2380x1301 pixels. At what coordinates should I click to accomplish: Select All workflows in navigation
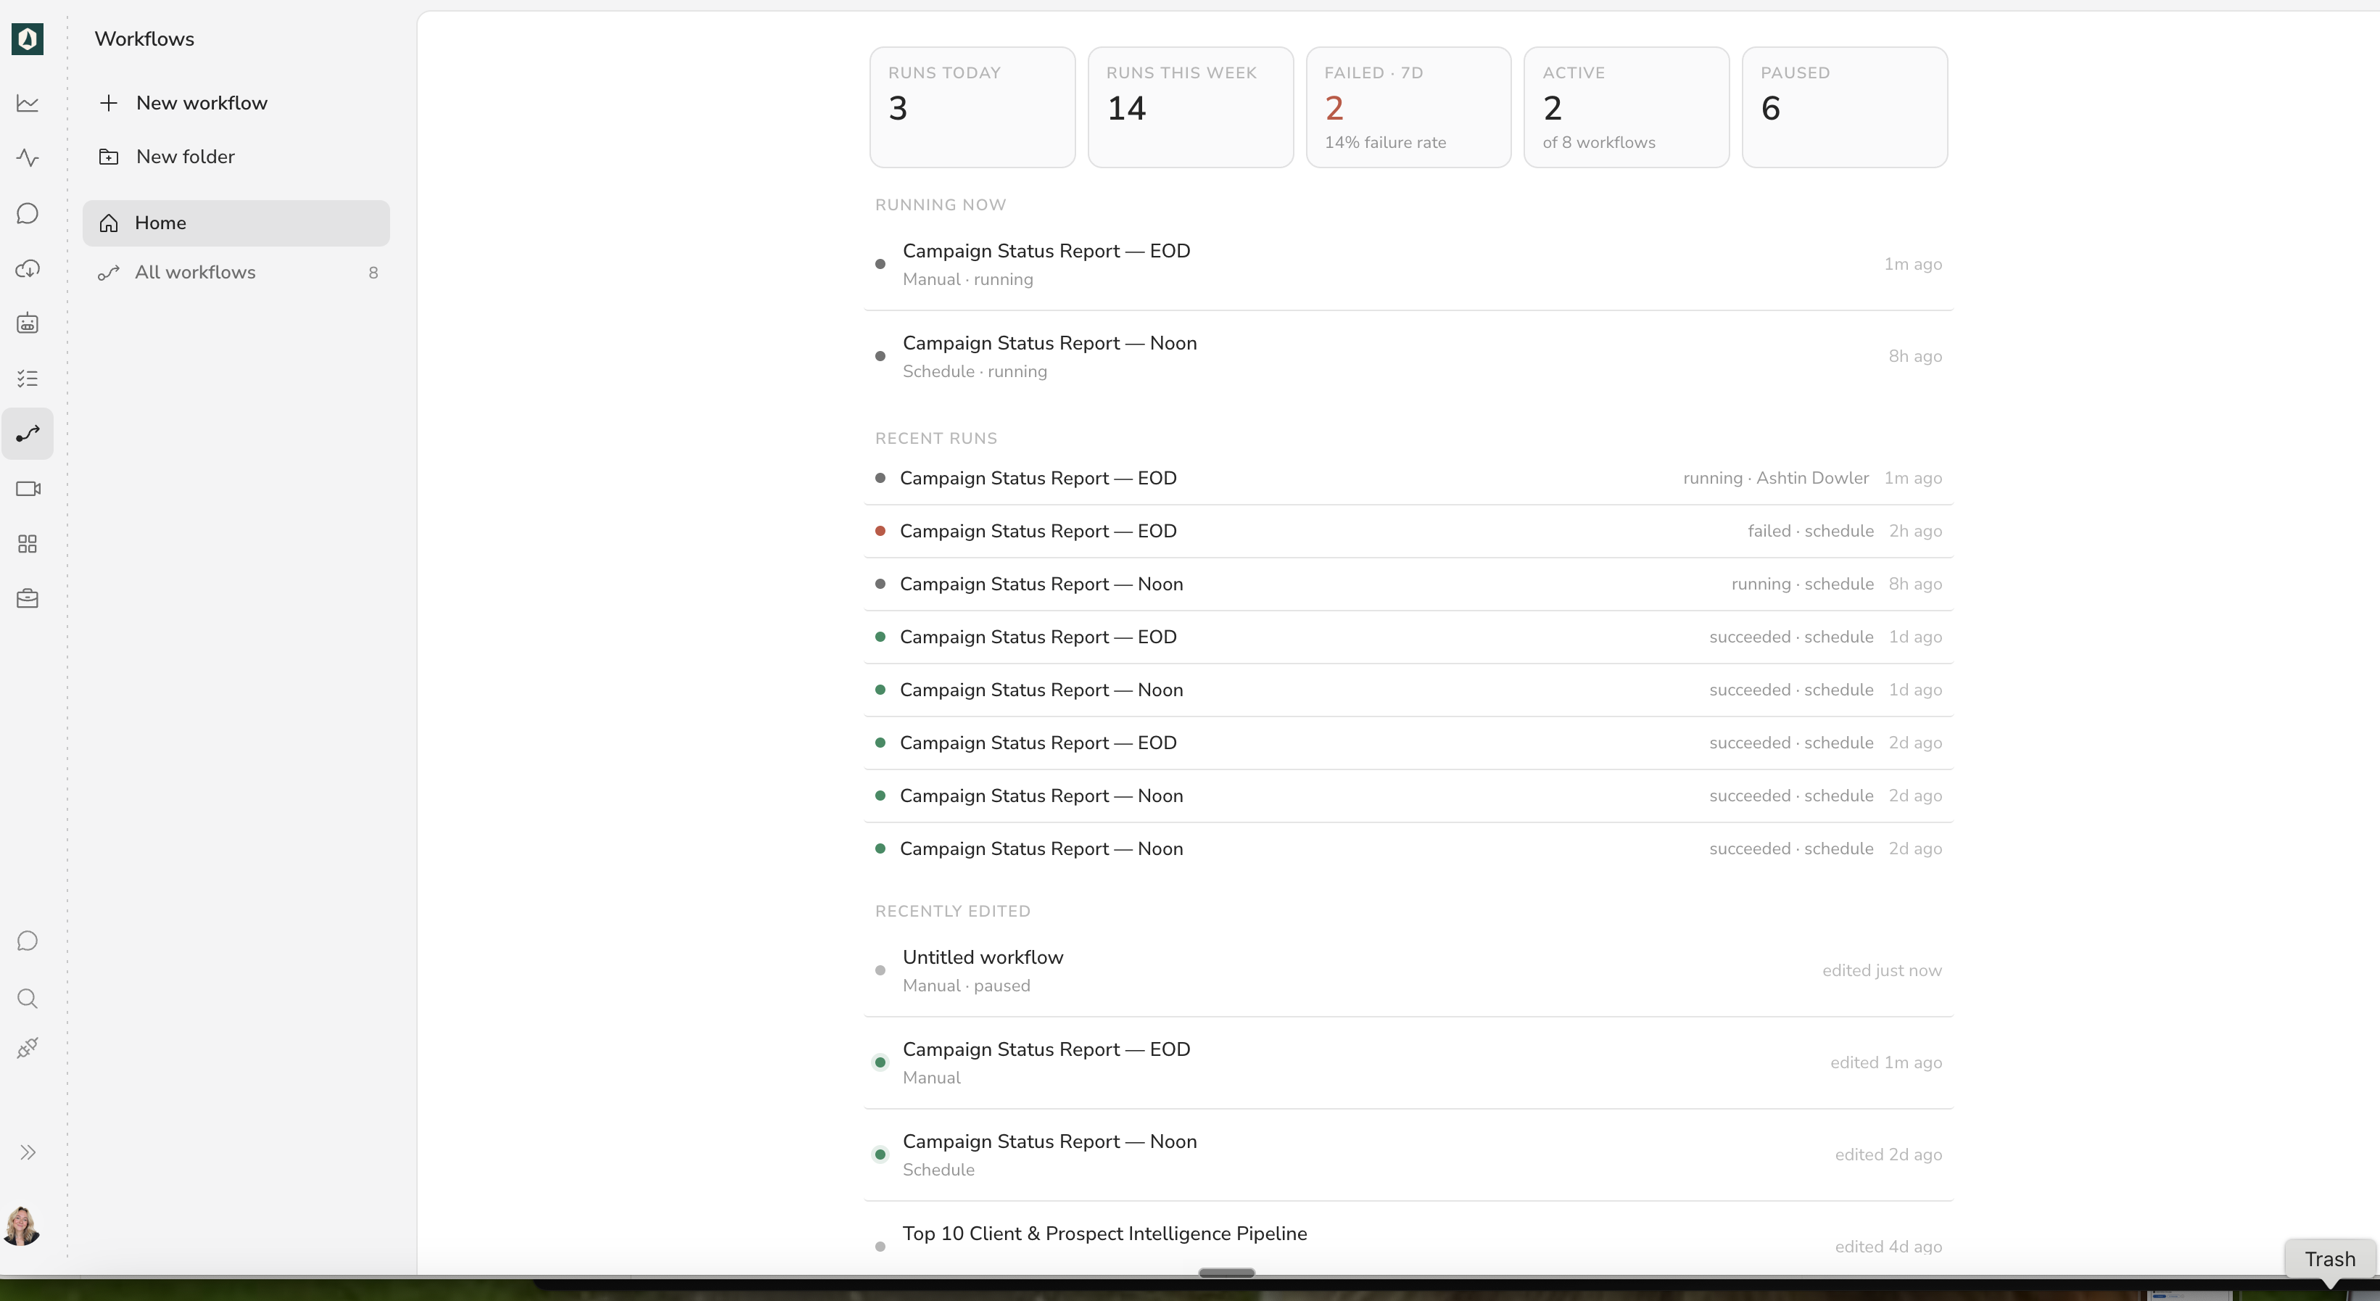point(236,273)
